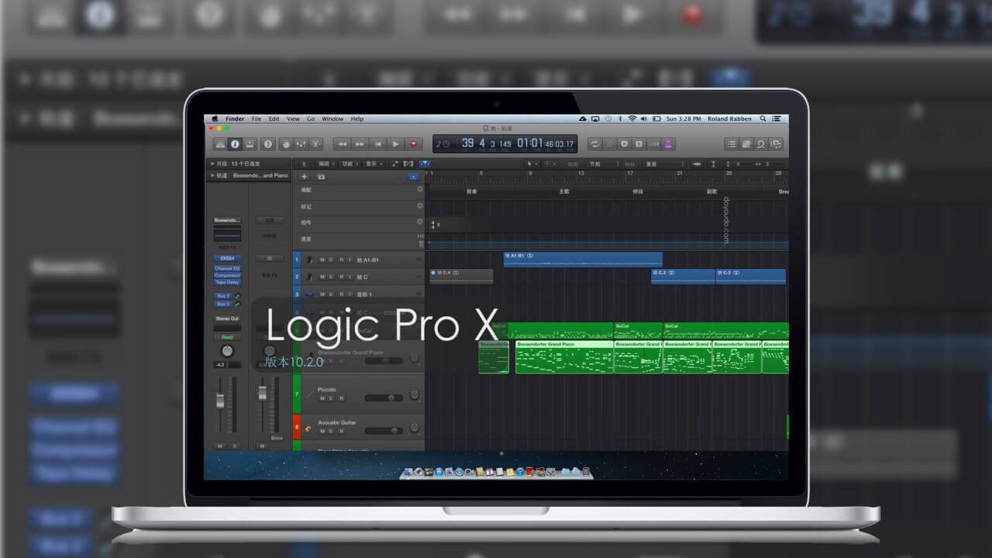992x558 pixels.
Task: Jump to project start button
Action: tap(377, 144)
